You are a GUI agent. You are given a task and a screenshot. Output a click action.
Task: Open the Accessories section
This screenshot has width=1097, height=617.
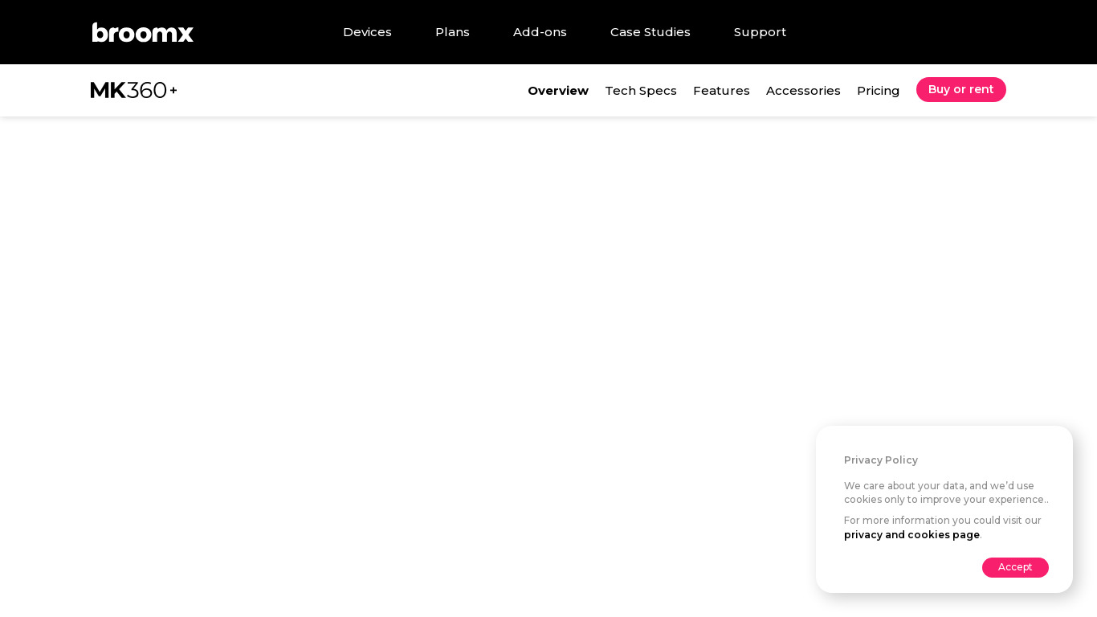click(x=803, y=91)
